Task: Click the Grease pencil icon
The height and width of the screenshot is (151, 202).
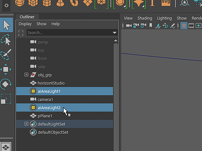Action: (x=173, y=26)
